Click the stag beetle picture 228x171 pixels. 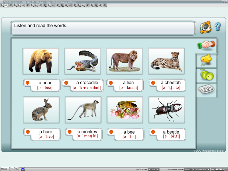tap(167, 110)
